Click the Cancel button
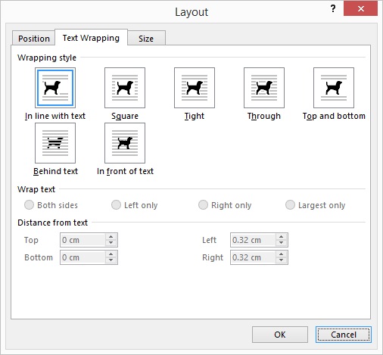This screenshot has height=355, width=383. pyautogui.click(x=344, y=335)
